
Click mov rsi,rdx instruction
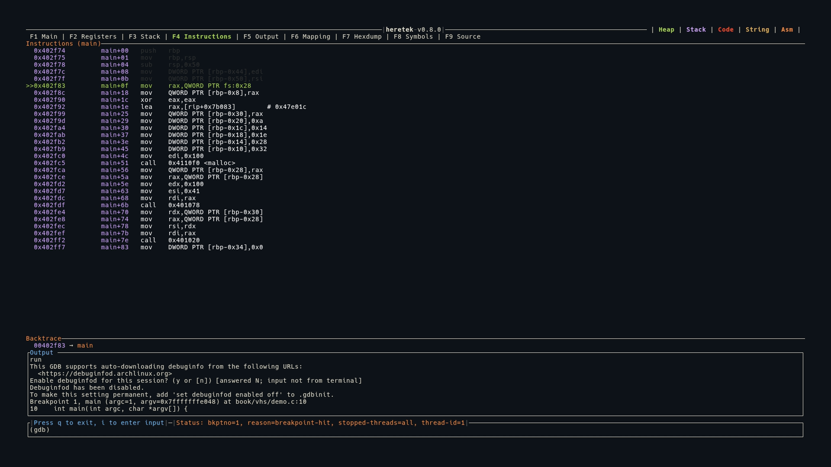[x=168, y=226]
